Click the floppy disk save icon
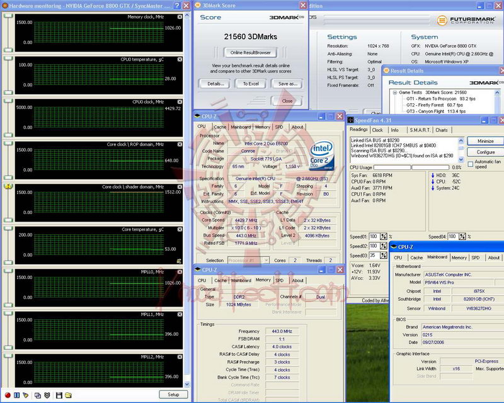This screenshot has height=403, width=504. 59,395
